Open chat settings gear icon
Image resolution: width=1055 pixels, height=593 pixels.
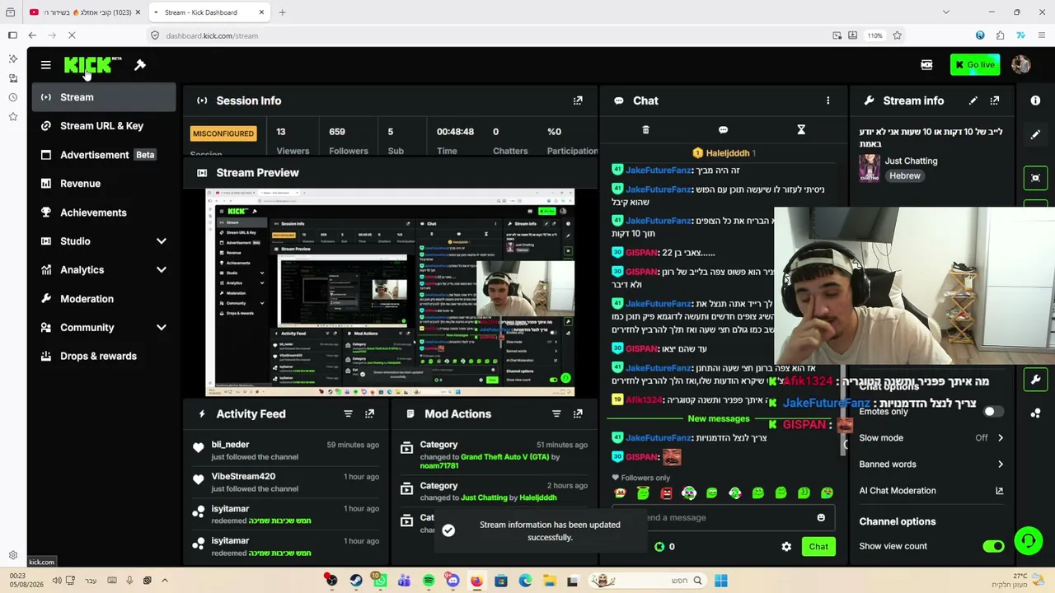pos(786,547)
